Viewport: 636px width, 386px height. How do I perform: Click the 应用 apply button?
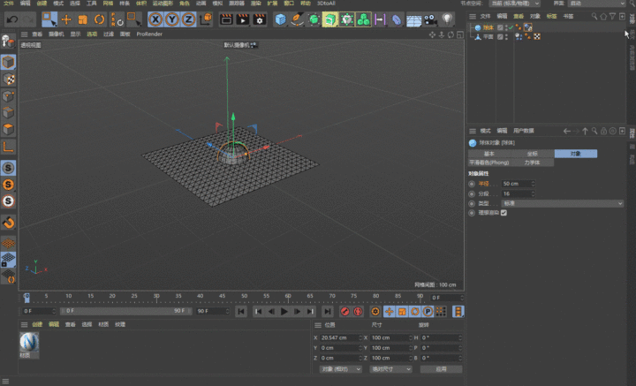[x=439, y=369]
